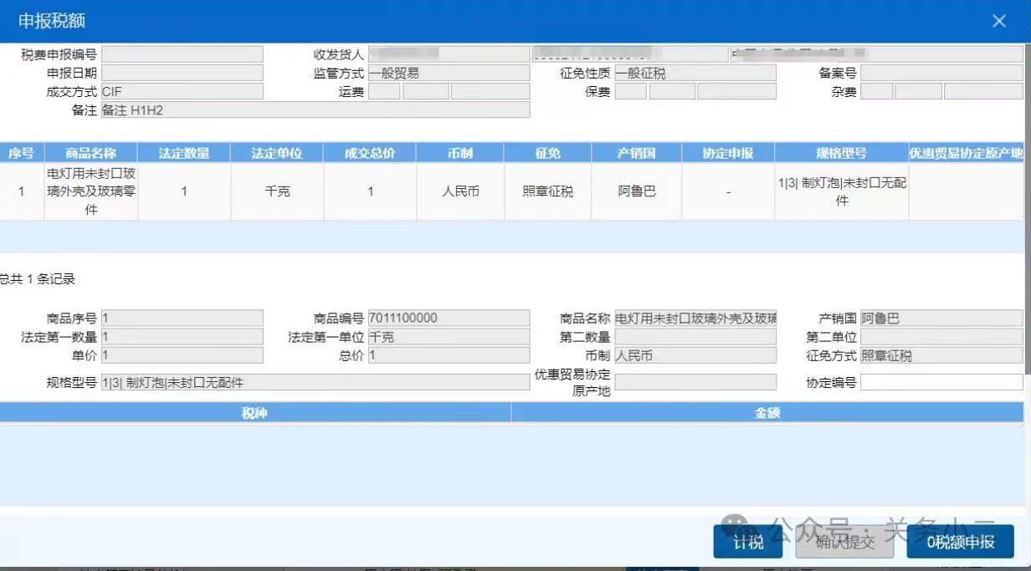This screenshot has width=1031, height=571.
Task: Click the 金额 column header
Action: click(767, 412)
